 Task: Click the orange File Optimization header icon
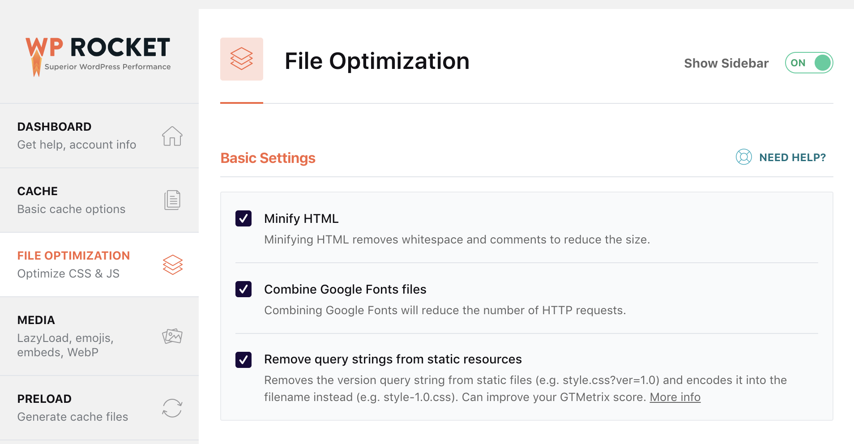(x=241, y=59)
